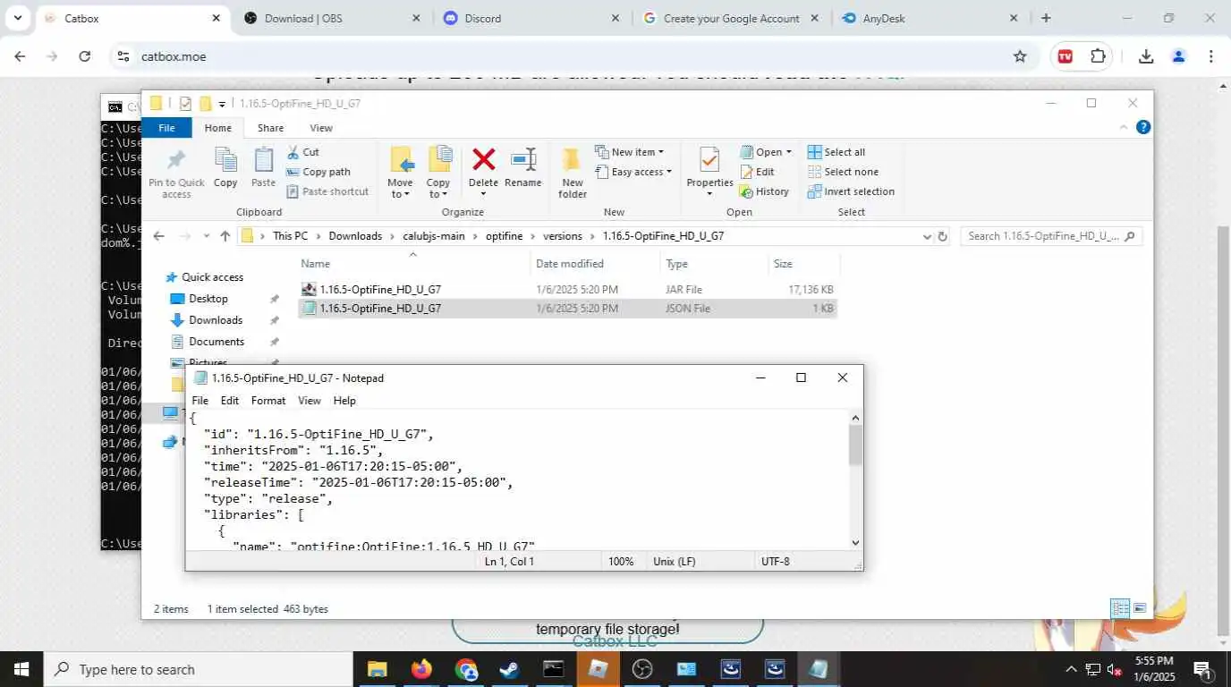Click the Explorer refresh button
Viewport: 1231px width, 687px height.
click(x=942, y=236)
